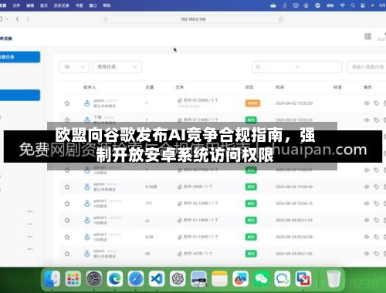The width and height of the screenshot is (386, 293).
Task: View details of the 09:51:54 task
Action: 367,221
